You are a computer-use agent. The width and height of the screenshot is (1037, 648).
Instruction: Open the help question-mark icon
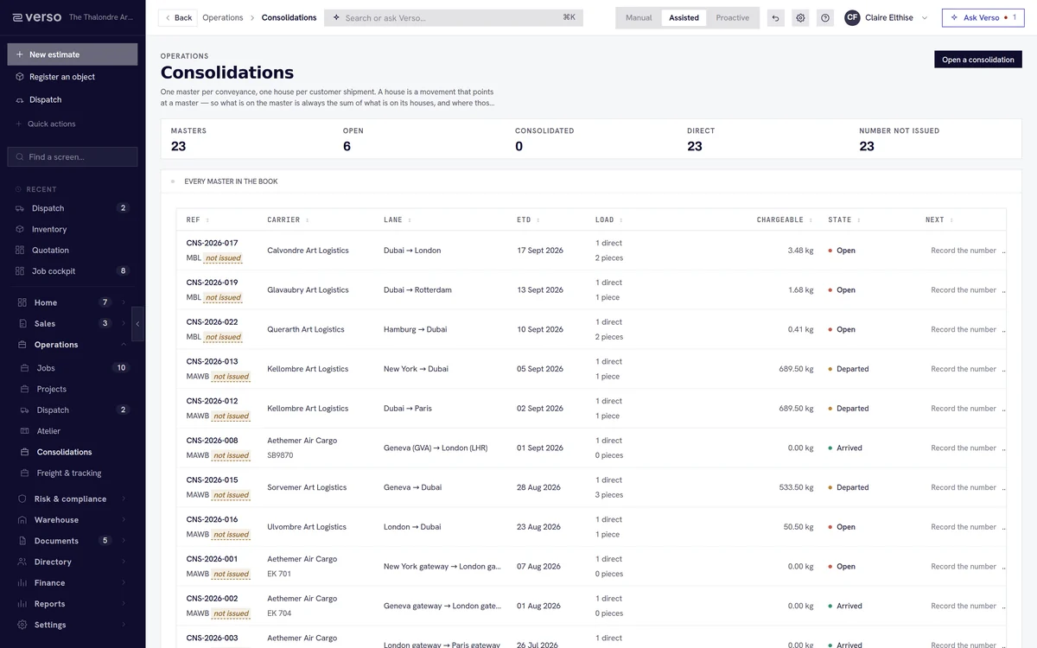(x=825, y=17)
